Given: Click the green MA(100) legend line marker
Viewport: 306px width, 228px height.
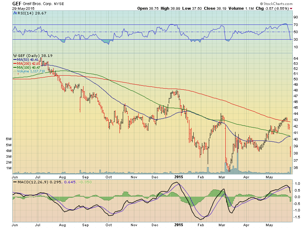Looking at the screenshot, I should coord(15,68).
